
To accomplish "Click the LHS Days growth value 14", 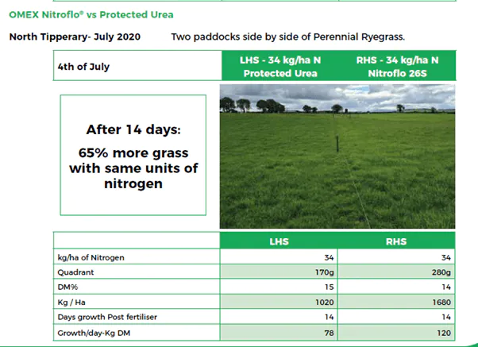I will tap(330, 317).
